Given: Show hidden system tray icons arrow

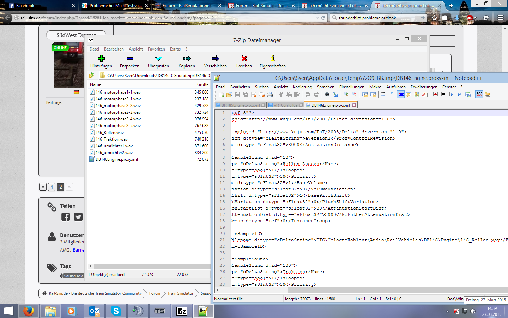Looking at the screenshot, I should point(447,311).
